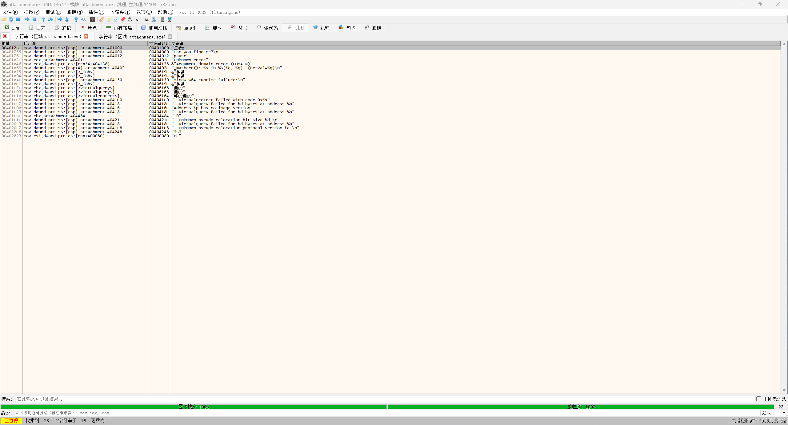The height and width of the screenshot is (425, 788).
Task: Open the 断点 breakpoints tab
Action: tap(89, 28)
